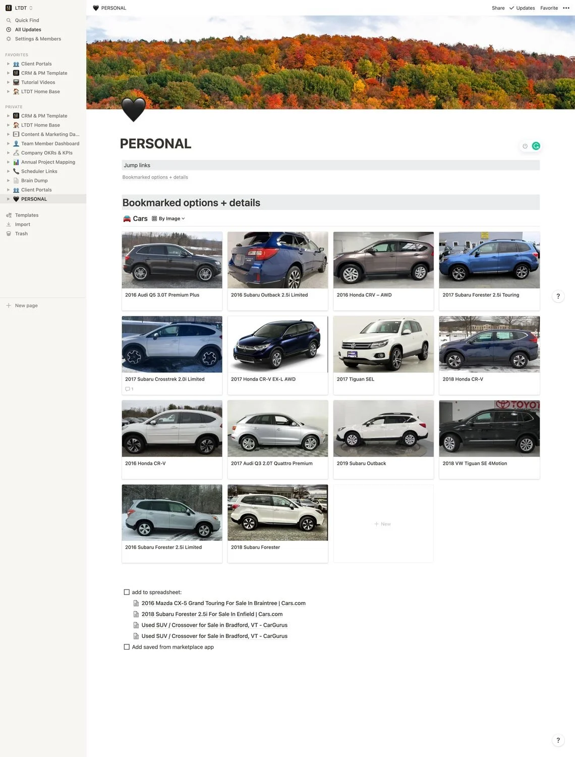Click Favorite in the top bar
This screenshot has width=575, height=757.
[x=549, y=8]
